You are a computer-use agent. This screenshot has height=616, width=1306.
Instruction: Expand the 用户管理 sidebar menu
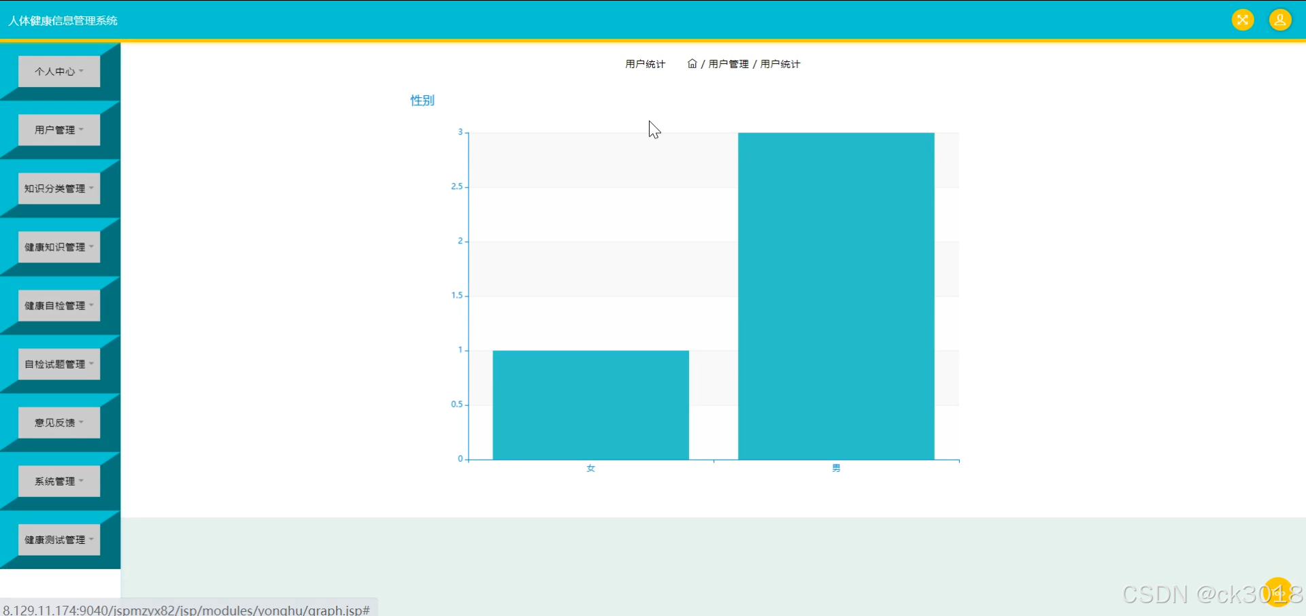[x=59, y=130]
